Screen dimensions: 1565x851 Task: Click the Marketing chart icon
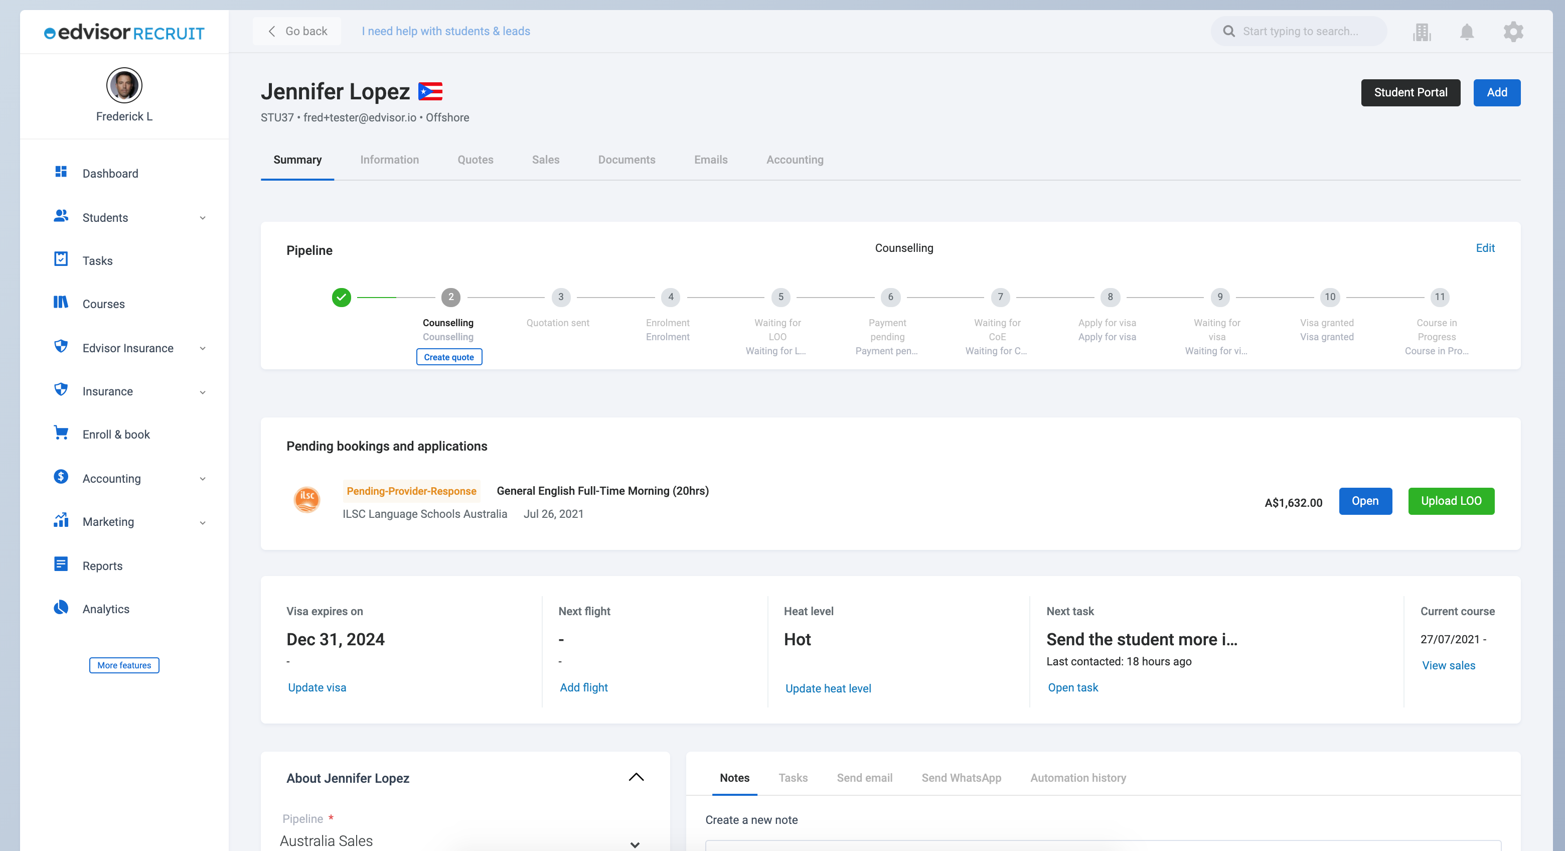pyautogui.click(x=61, y=520)
